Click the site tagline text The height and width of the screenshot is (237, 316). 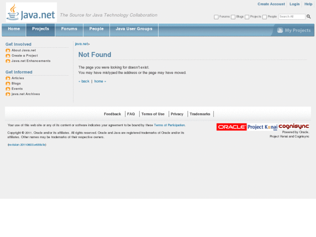pyautogui.click(x=109, y=15)
